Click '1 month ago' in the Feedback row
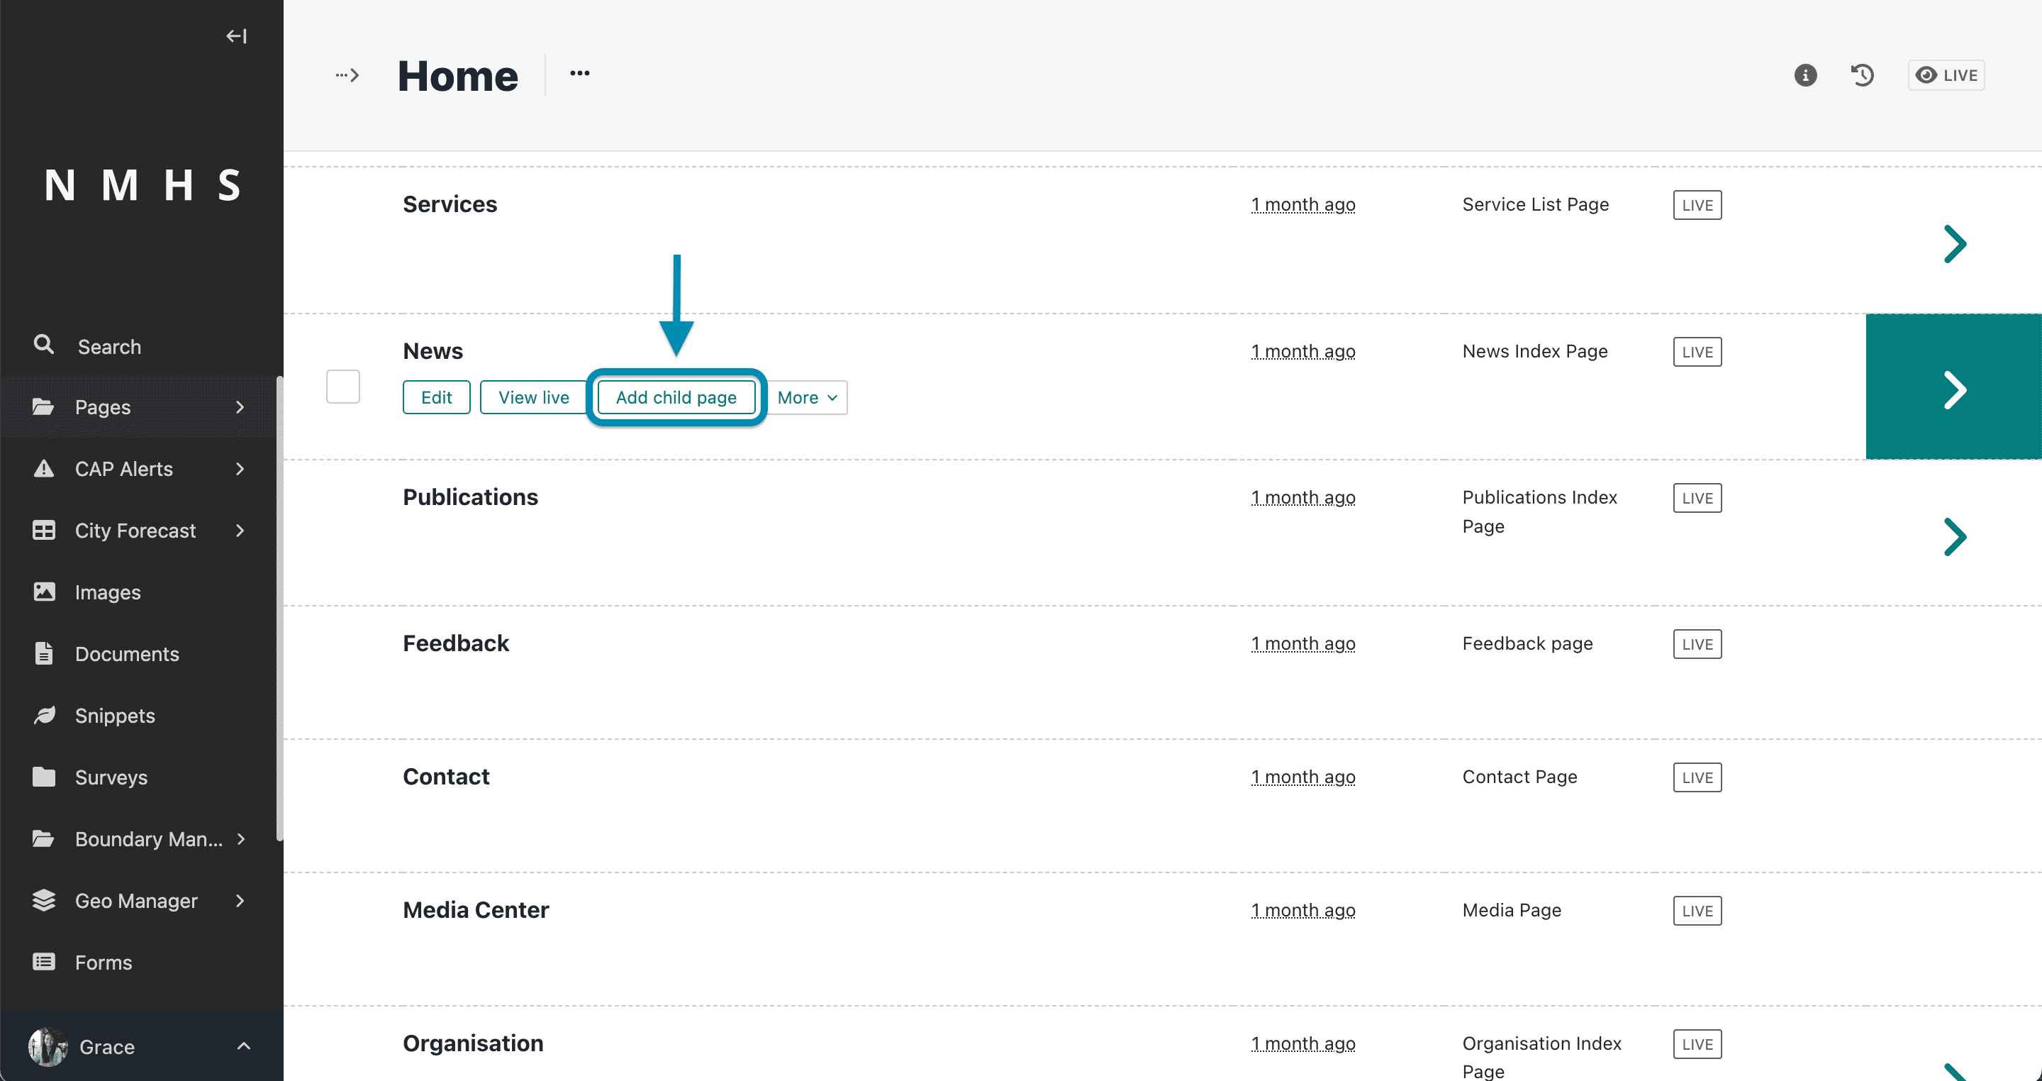Screen dimensions: 2042x1081 pyautogui.click(x=1303, y=644)
